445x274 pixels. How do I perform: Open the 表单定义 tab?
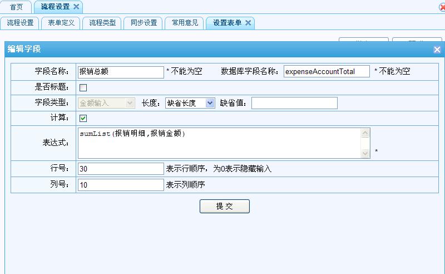pyautogui.click(x=62, y=23)
